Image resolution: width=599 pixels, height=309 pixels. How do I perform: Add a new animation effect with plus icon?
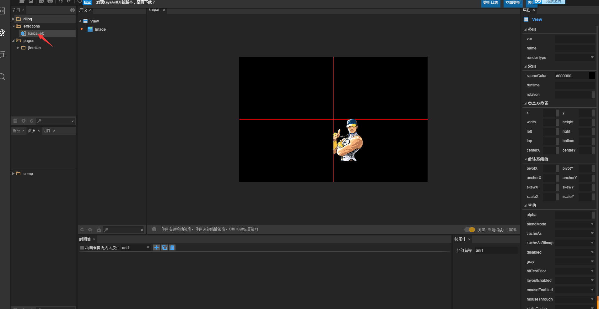(x=156, y=248)
